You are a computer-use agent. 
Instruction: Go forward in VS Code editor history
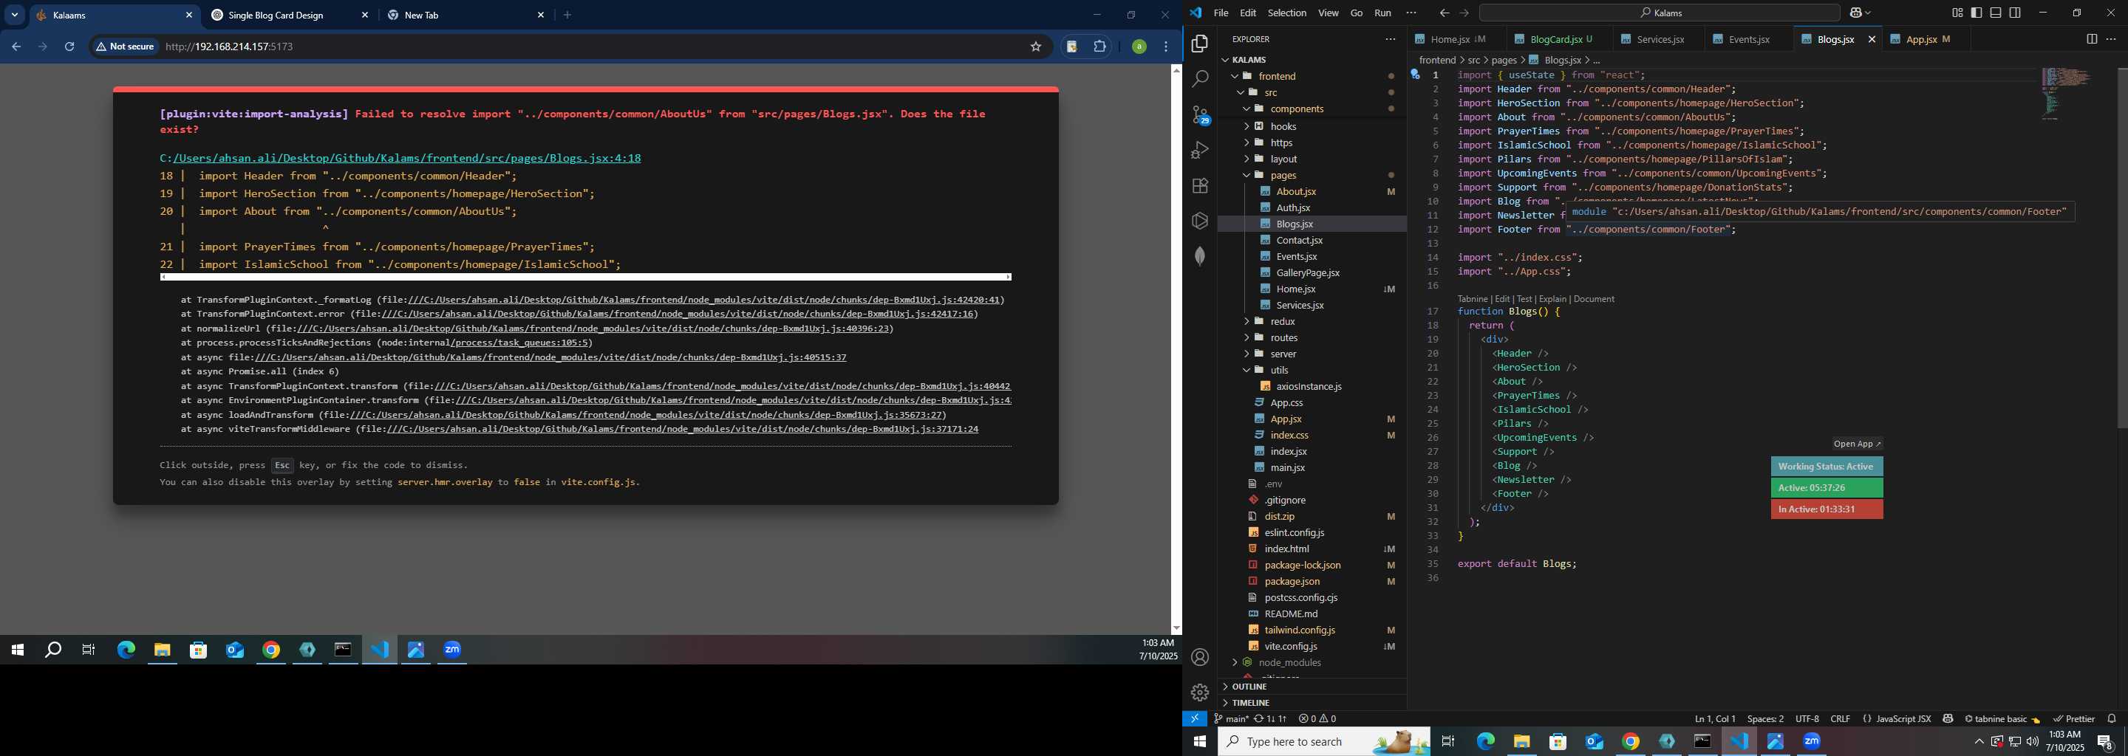(1464, 13)
